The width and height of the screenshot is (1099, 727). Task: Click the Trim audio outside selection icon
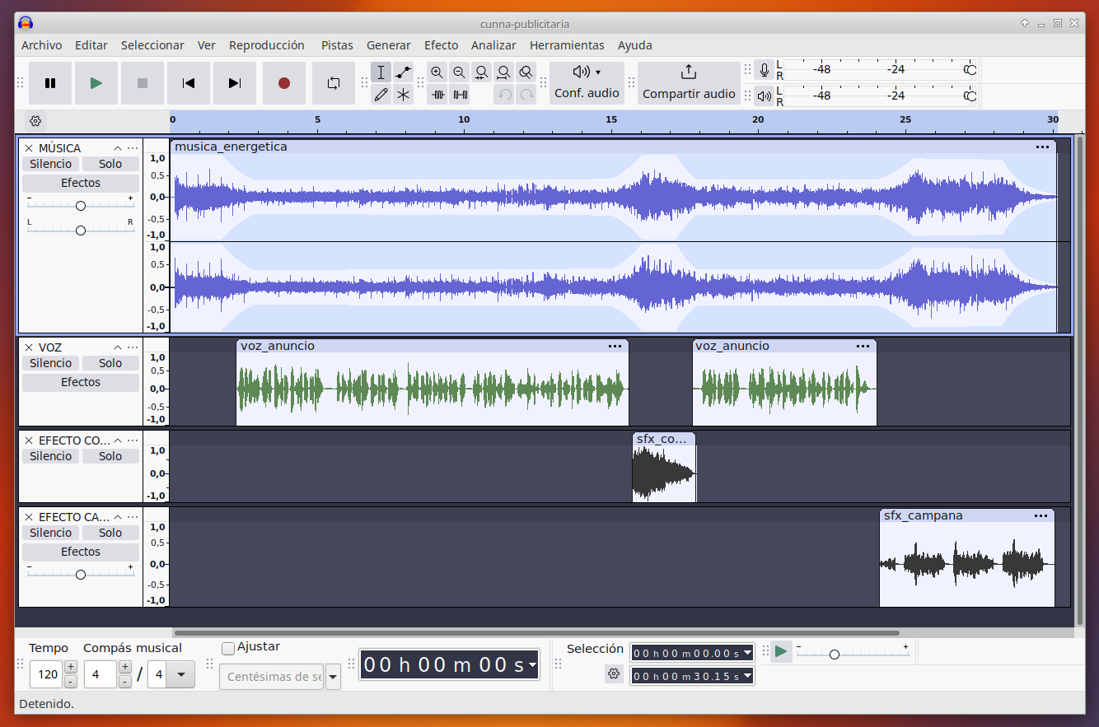pos(437,95)
